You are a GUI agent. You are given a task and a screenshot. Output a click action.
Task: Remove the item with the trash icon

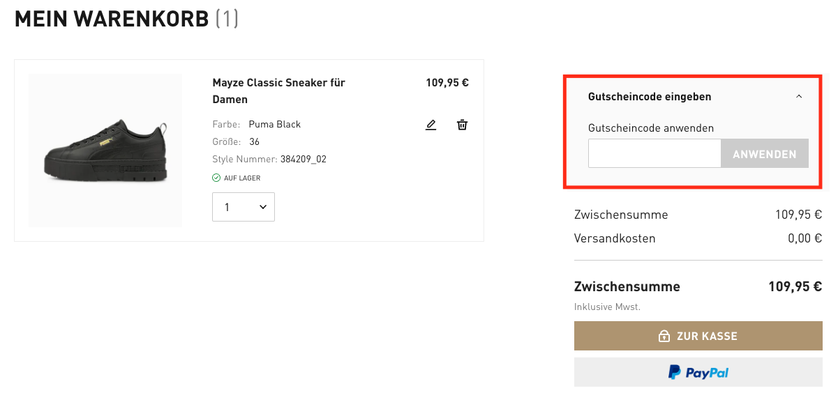click(x=462, y=125)
